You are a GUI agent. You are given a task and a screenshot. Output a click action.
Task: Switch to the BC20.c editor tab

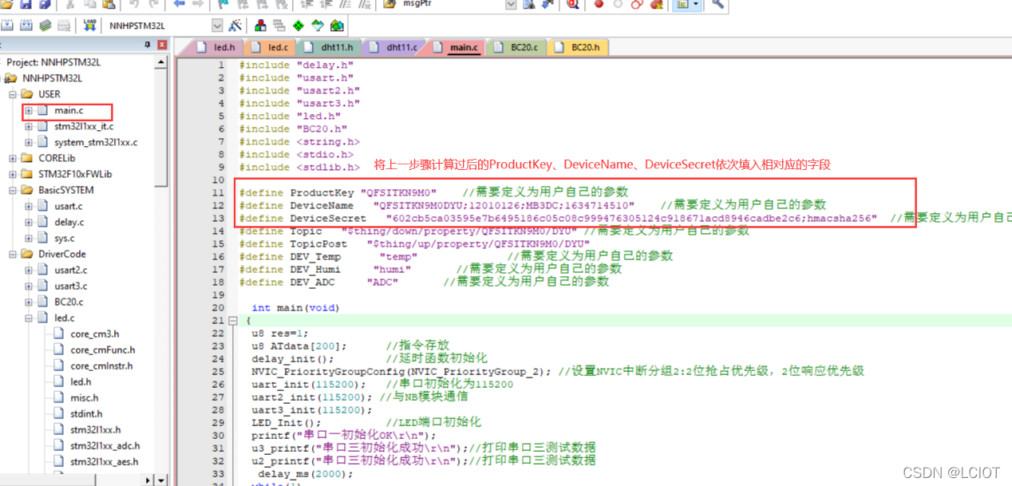pos(516,47)
